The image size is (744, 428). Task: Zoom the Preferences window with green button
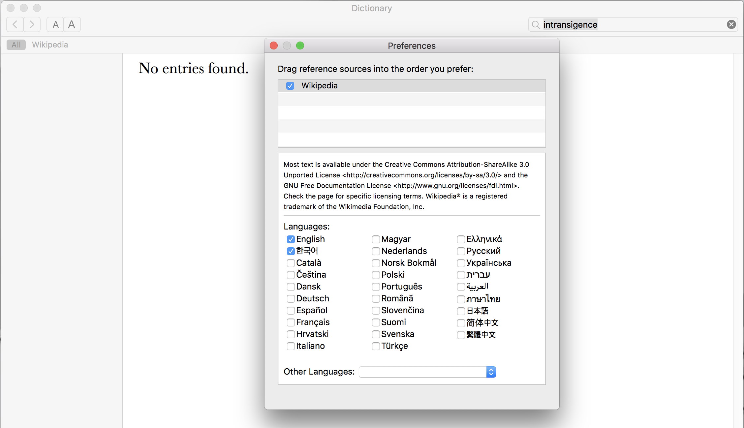300,46
